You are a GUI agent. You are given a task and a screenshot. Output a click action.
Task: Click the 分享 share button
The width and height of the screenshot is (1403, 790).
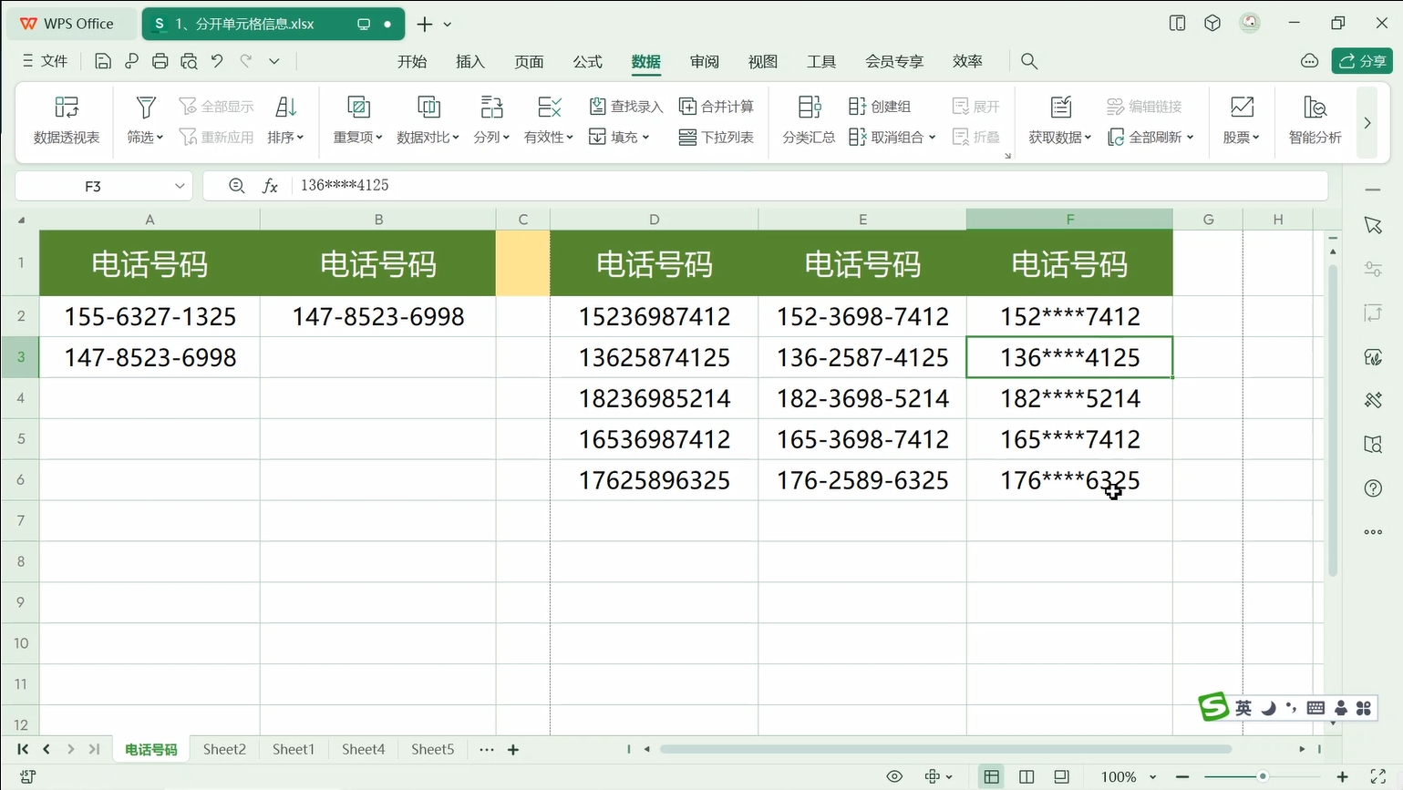(1362, 61)
